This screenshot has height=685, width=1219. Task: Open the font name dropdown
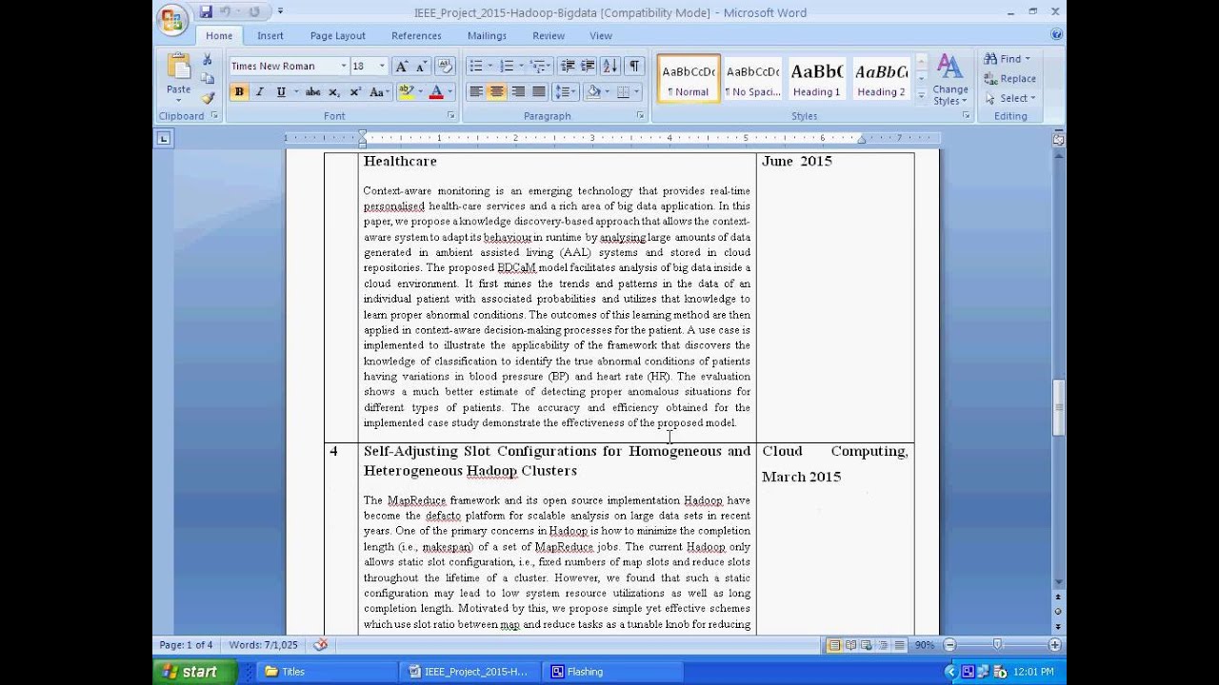coord(344,67)
